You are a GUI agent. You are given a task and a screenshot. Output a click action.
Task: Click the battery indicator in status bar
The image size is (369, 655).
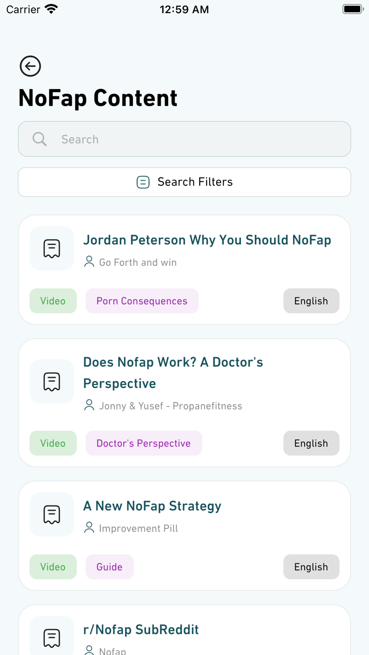pos(352,8)
